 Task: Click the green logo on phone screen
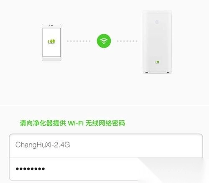51,42
